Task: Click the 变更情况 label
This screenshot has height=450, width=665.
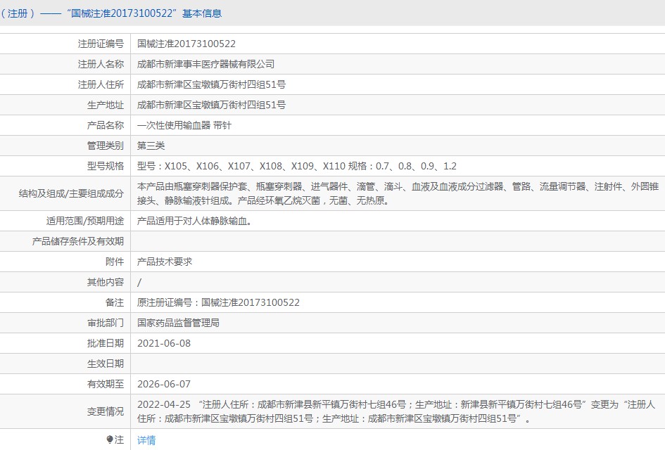Action: click(x=105, y=411)
